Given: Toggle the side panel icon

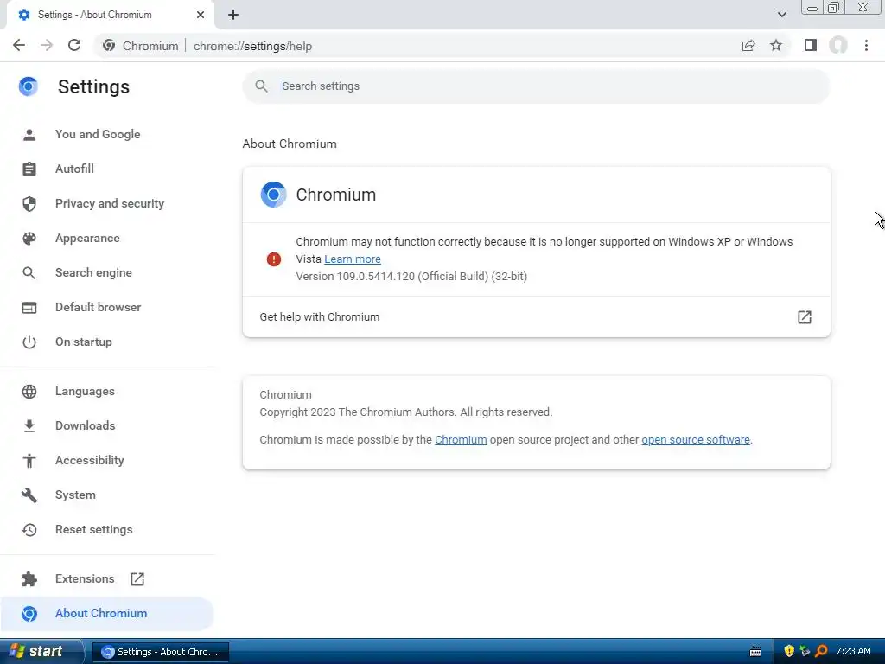Looking at the screenshot, I should 811,45.
